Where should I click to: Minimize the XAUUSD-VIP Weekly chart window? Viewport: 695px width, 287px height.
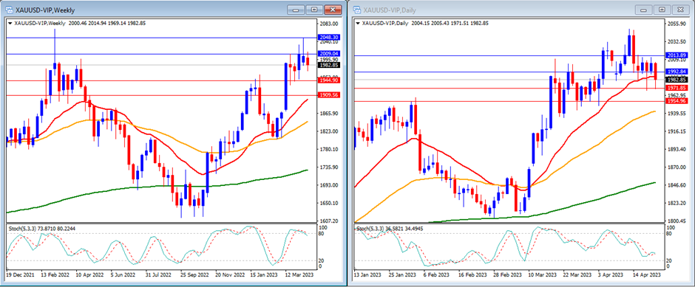295,10
